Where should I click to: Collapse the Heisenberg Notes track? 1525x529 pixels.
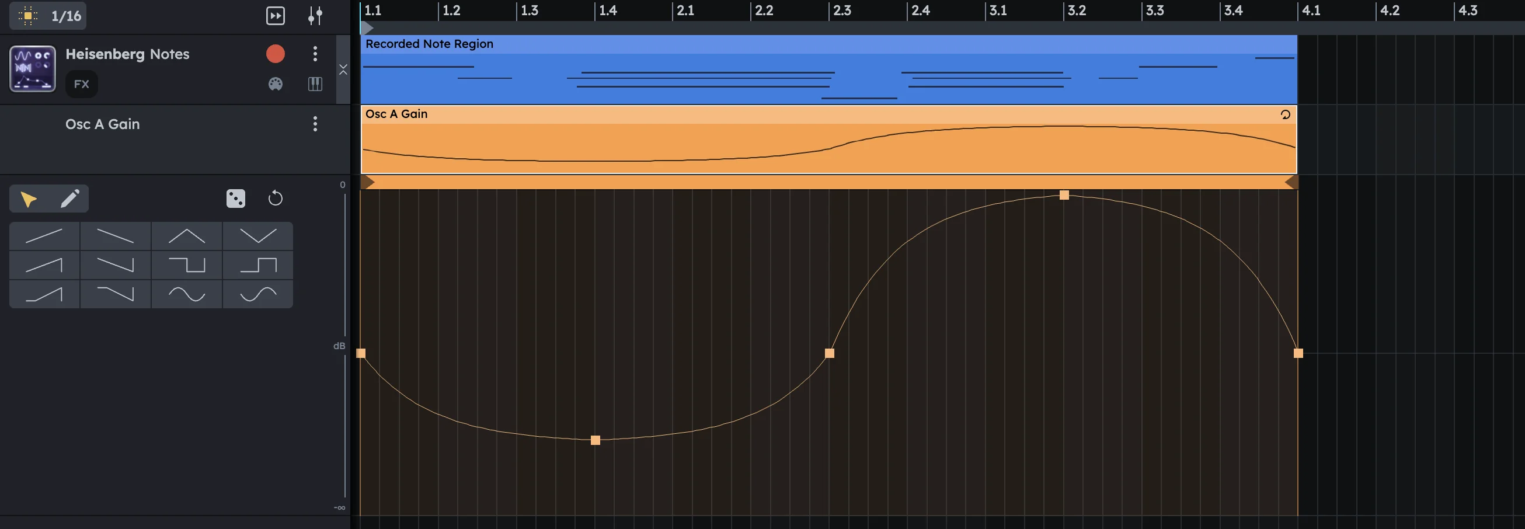coord(343,69)
